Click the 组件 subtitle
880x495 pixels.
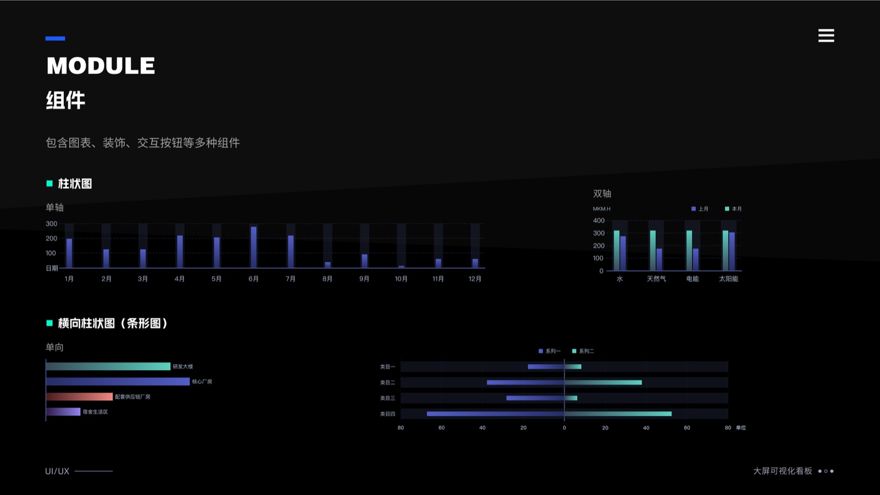(x=65, y=101)
